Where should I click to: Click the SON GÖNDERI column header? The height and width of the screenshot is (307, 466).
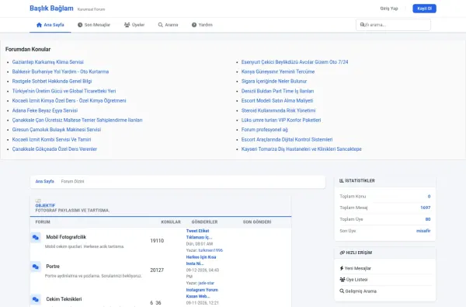tap(257, 222)
